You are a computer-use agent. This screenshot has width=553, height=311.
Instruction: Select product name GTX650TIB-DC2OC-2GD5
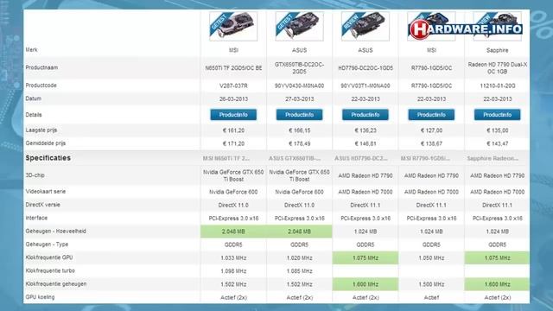(x=299, y=68)
